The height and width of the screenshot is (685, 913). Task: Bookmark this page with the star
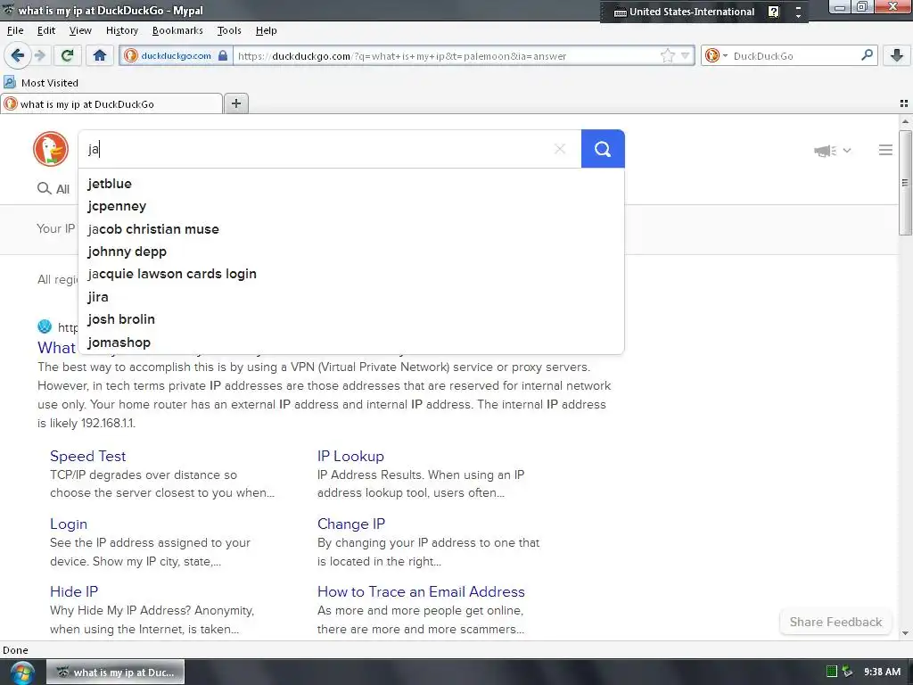click(667, 56)
